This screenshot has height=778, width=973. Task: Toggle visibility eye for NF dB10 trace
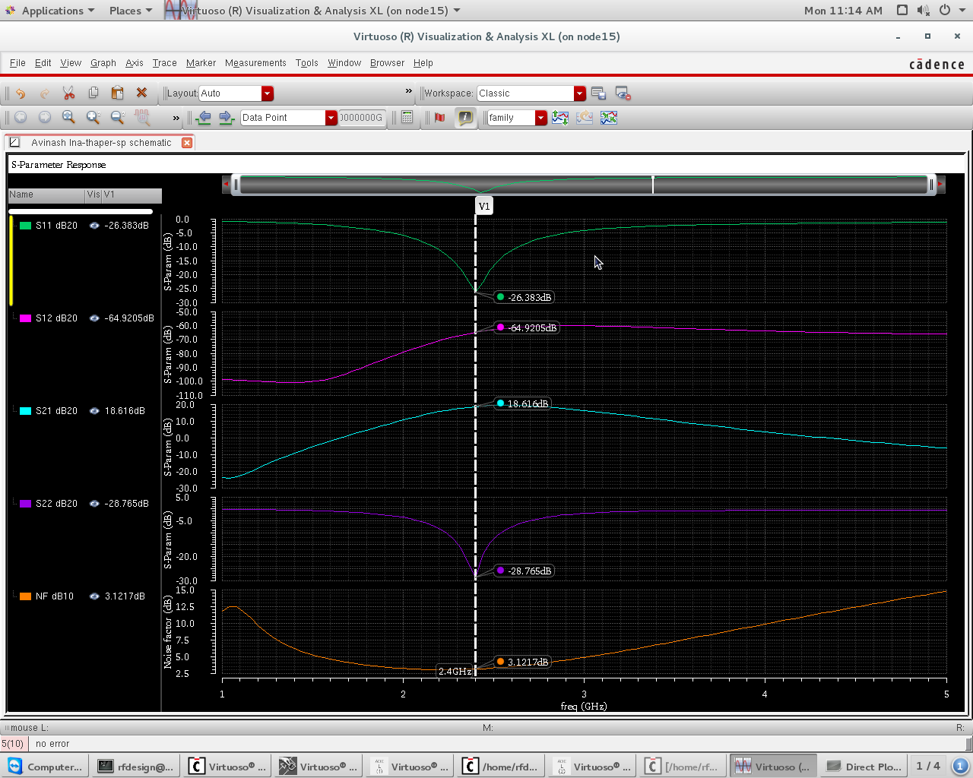[94, 596]
